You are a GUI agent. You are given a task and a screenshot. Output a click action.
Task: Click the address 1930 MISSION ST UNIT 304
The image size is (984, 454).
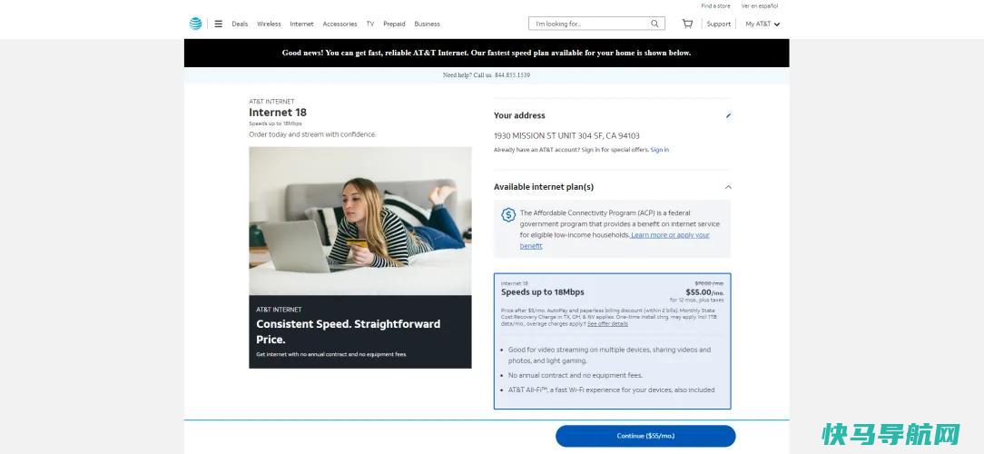click(566, 135)
